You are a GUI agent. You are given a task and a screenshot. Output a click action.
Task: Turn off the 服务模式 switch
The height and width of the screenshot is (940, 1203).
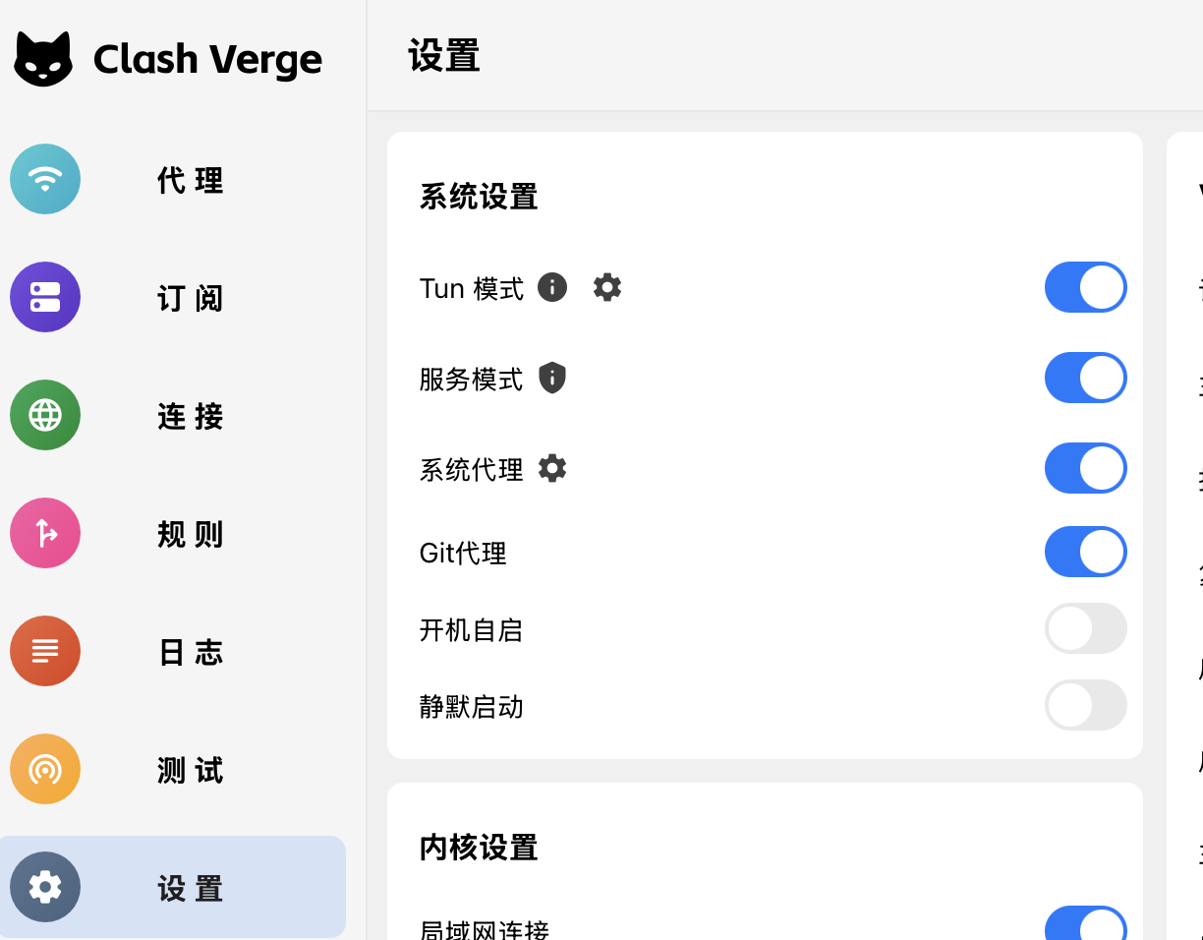[1085, 378]
